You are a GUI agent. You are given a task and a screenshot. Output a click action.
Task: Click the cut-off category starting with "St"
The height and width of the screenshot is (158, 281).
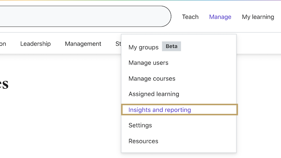pos(118,44)
